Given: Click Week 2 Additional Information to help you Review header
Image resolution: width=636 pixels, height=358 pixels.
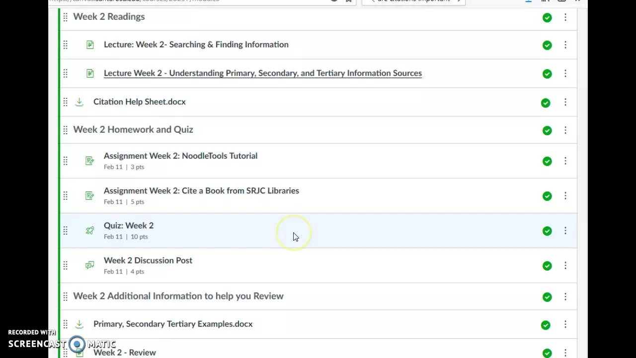Looking at the screenshot, I should (178, 296).
